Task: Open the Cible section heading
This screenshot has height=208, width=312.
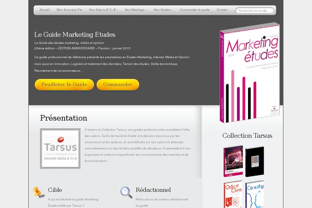Action: [55, 190]
